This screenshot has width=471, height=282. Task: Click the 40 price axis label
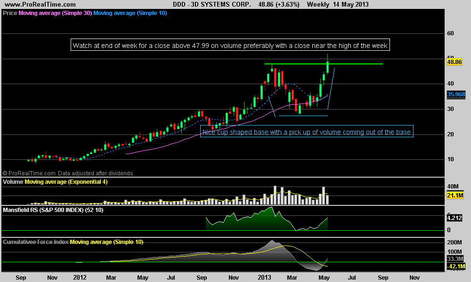pyautogui.click(x=450, y=84)
